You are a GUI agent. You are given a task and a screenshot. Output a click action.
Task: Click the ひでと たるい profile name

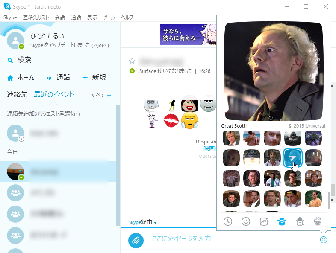click(x=47, y=36)
